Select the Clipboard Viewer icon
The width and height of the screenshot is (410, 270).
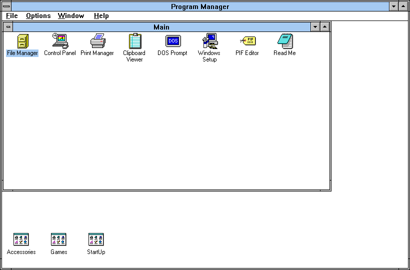coord(135,41)
